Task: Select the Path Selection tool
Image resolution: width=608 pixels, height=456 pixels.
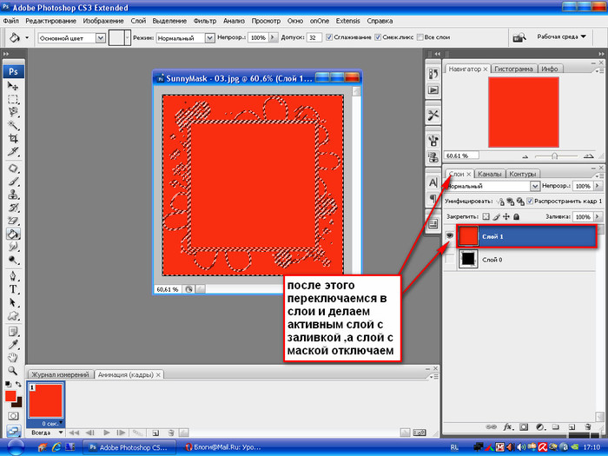Action: tap(13, 302)
